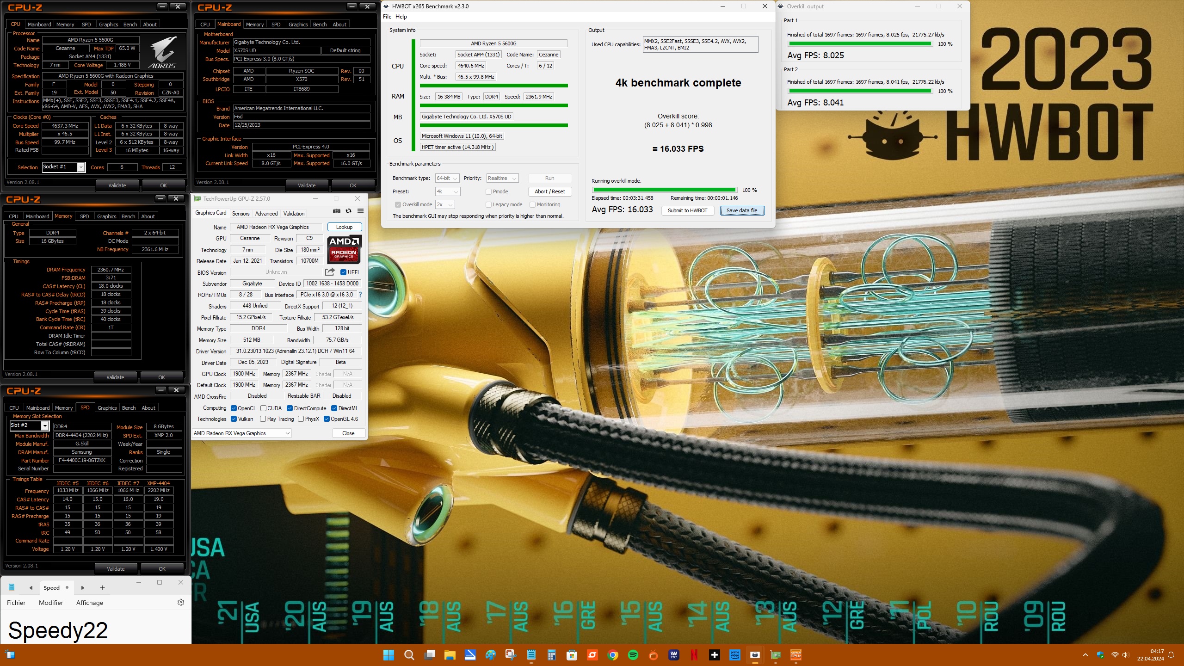Click the BIOS export share icon in GPU-Z
The width and height of the screenshot is (1184, 666).
pos(330,272)
